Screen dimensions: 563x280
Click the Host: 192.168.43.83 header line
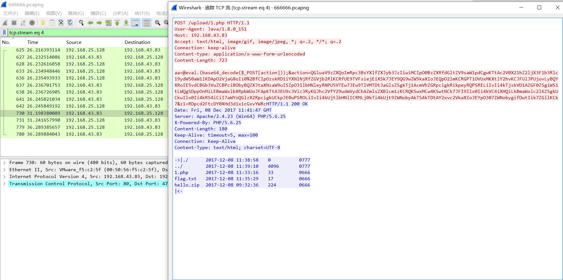click(x=201, y=35)
